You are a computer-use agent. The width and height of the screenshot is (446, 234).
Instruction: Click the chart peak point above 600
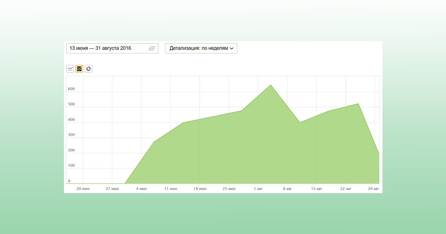(271, 85)
